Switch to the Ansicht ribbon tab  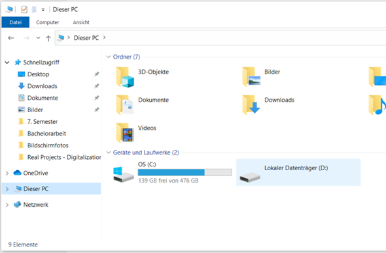pos(81,22)
